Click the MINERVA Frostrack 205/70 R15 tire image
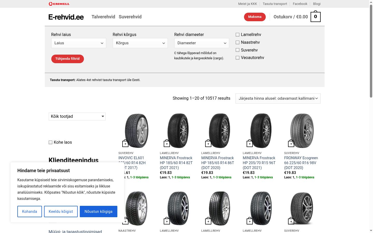The width and height of the screenshot is (373, 233). click(x=261, y=131)
